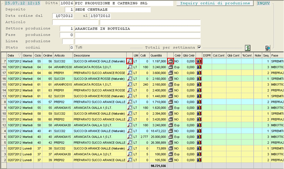Image resolution: width=284 pixels, height=169 pixels.
Task: Click the Colli column header
Action: point(144,55)
